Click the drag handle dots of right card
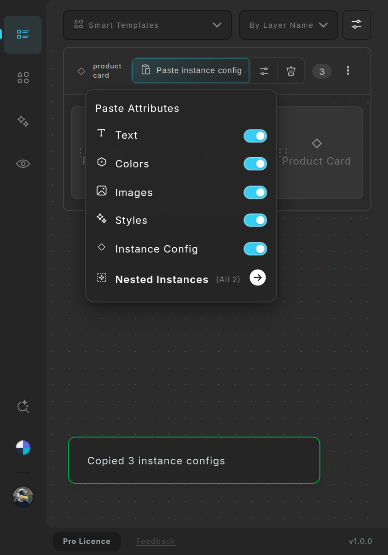The image size is (388, 555). click(283, 153)
